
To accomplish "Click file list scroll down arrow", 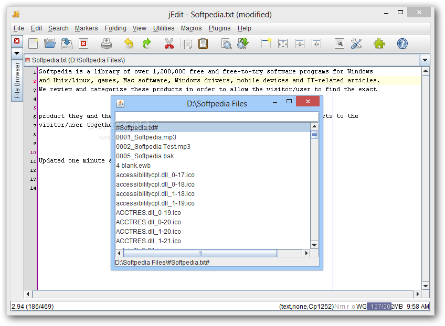I will click(x=314, y=245).
